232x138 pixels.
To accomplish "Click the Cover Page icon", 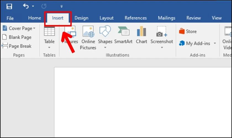I will point(5,28).
